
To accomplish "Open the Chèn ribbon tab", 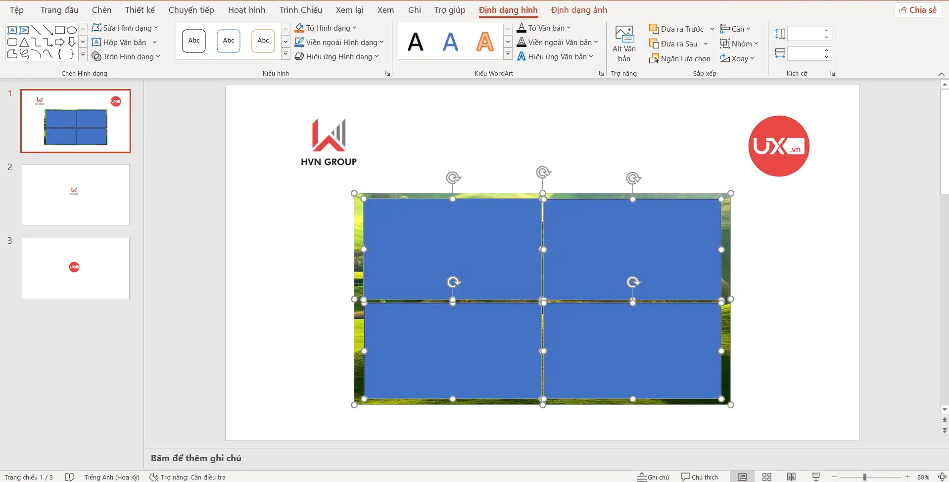I will point(101,10).
